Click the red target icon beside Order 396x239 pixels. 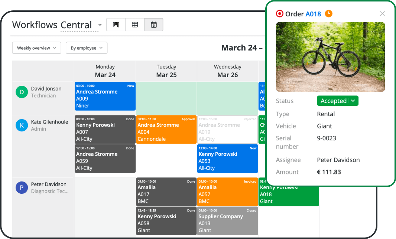point(280,14)
